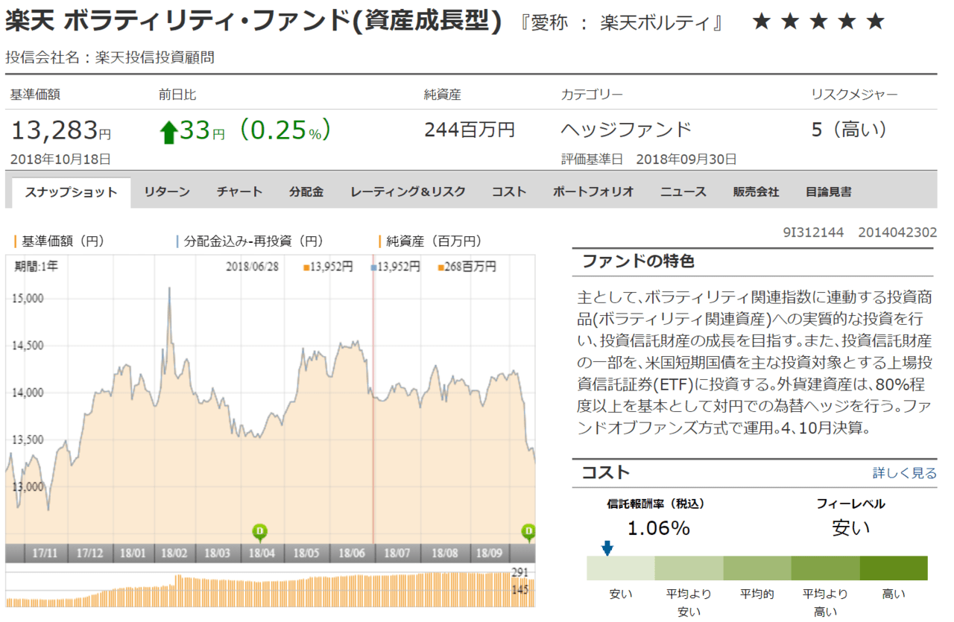The height and width of the screenshot is (622, 954).
Task: Click the 基準価額（円） legend marker
Action: (16, 241)
